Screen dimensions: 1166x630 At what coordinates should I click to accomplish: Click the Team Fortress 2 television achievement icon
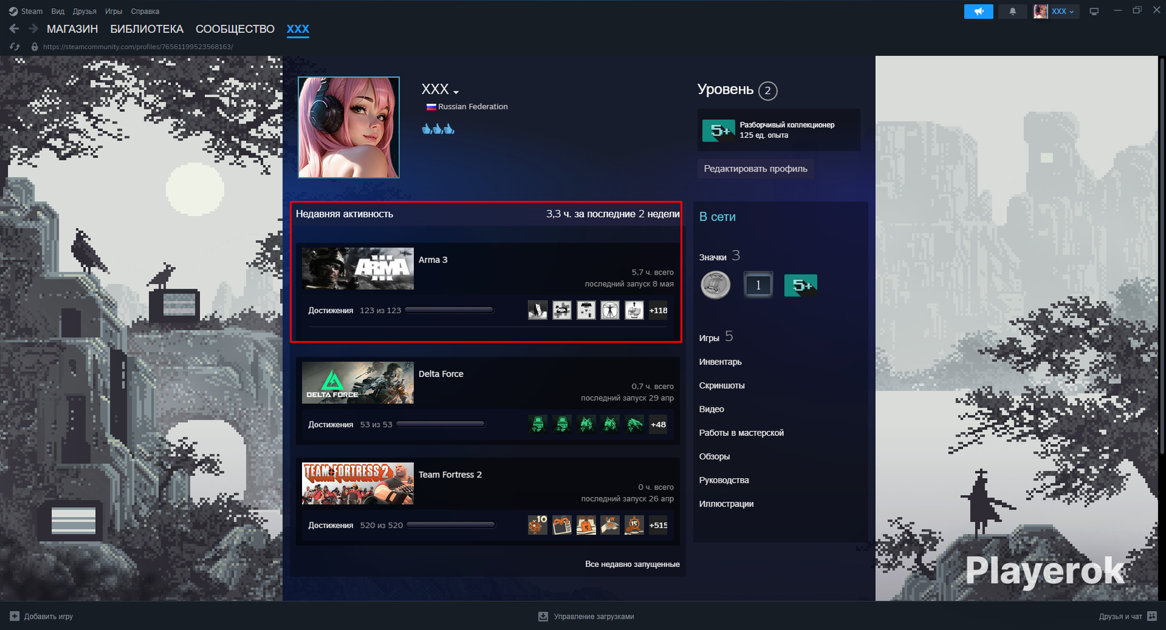tap(562, 525)
